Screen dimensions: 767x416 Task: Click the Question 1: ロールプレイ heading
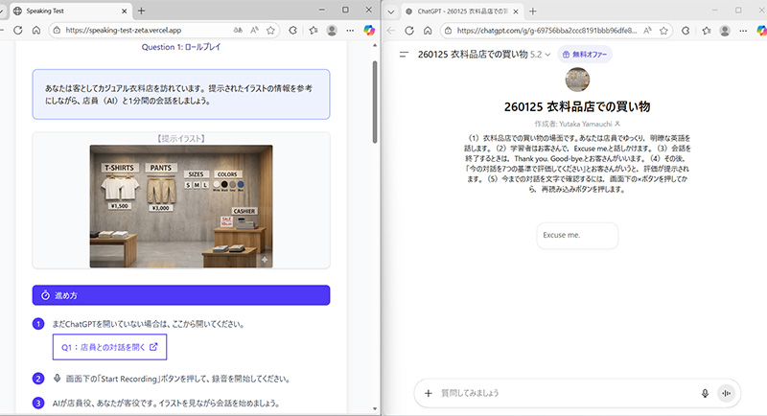click(181, 47)
